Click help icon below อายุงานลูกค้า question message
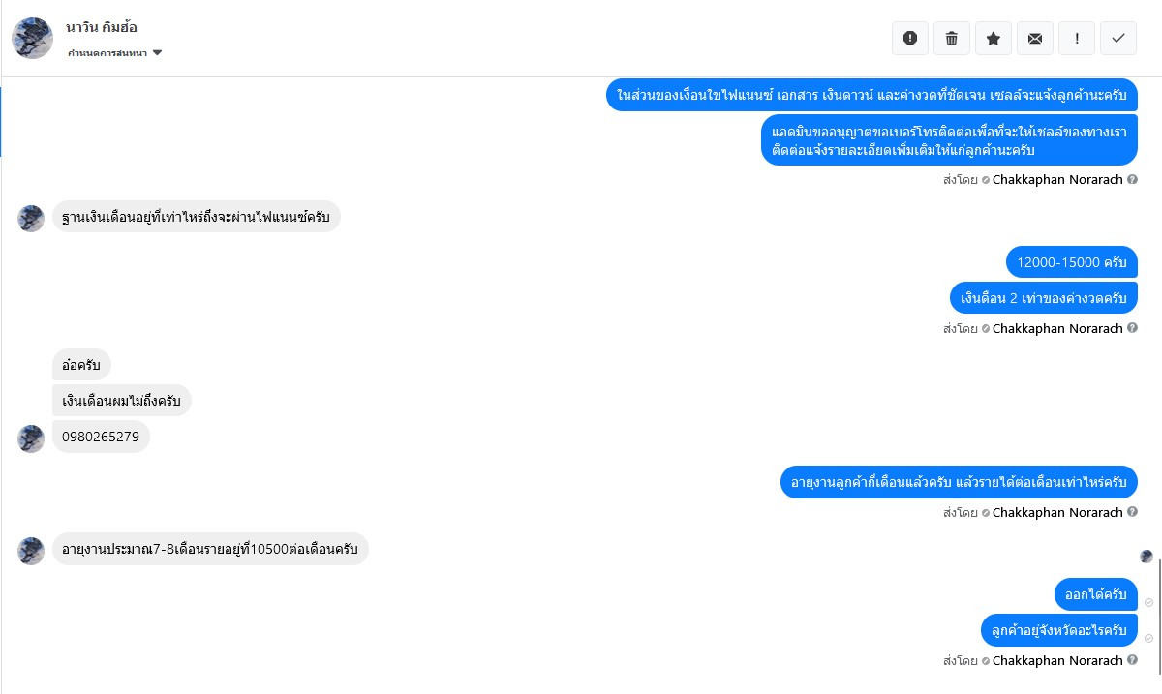The width and height of the screenshot is (1162, 694). tap(1132, 512)
